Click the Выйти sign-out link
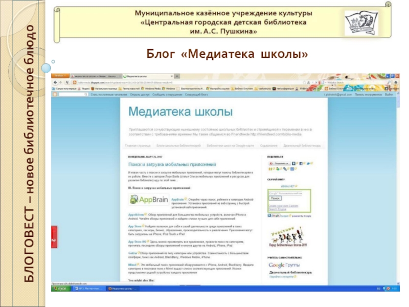The height and width of the screenshot is (307, 409). [x=389, y=95]
